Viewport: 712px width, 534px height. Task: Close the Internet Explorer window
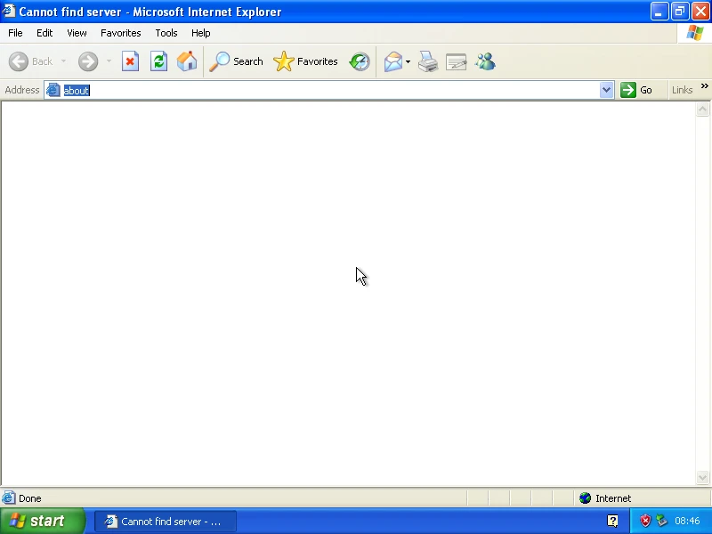point(700,12)
